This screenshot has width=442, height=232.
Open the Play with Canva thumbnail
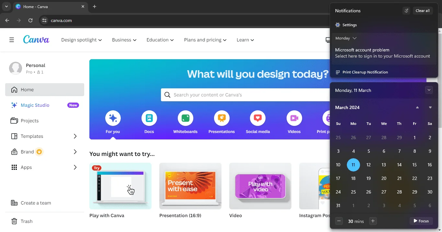point(120,186)
